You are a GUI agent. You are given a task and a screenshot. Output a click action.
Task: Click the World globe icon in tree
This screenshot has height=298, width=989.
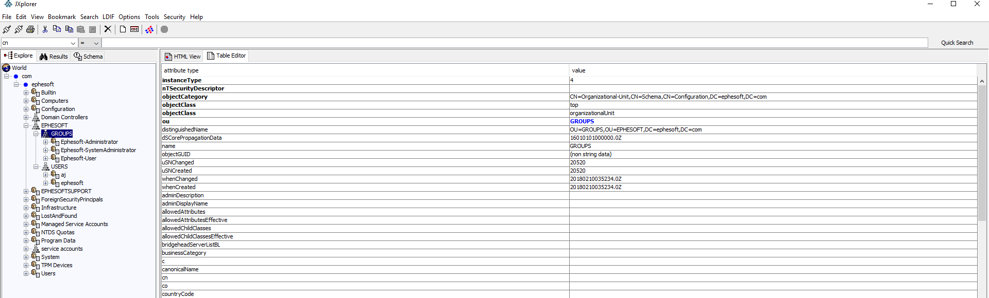pyautogui.click(x=6, y=68)
